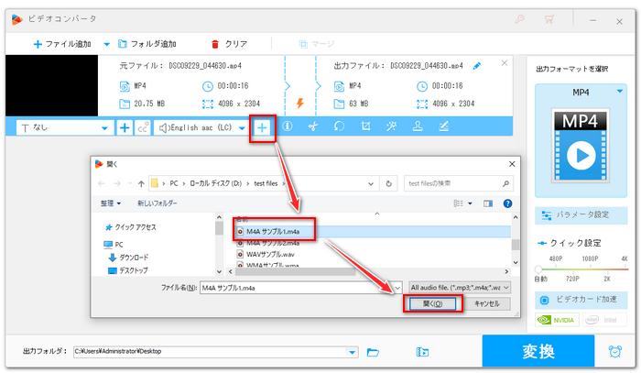641x373 pixels.
Task: Open the shopping cart icon
Action: (549, 19)
